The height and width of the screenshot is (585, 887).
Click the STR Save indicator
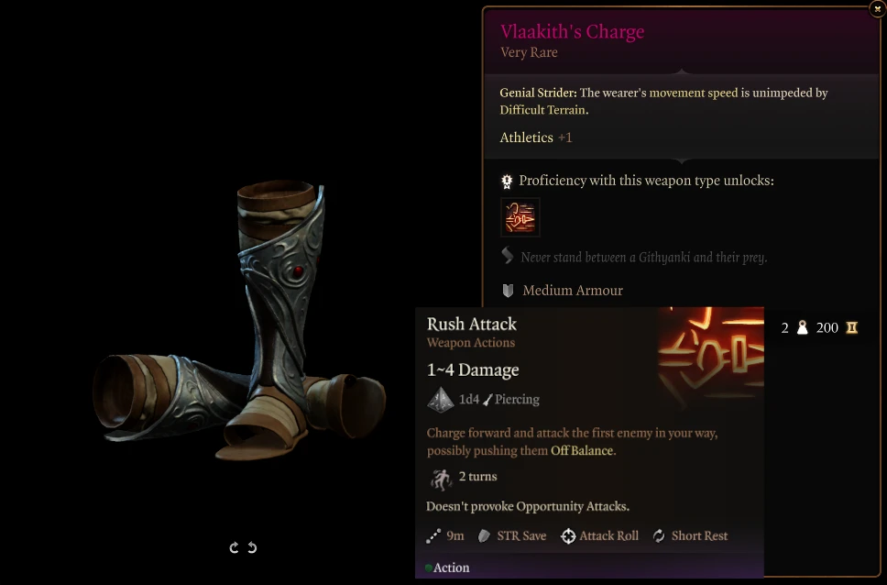click(x=512, y=535)
